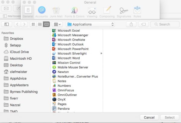
Task: Select the OmniFocus application icon
Action: click(x=54, y=90)
